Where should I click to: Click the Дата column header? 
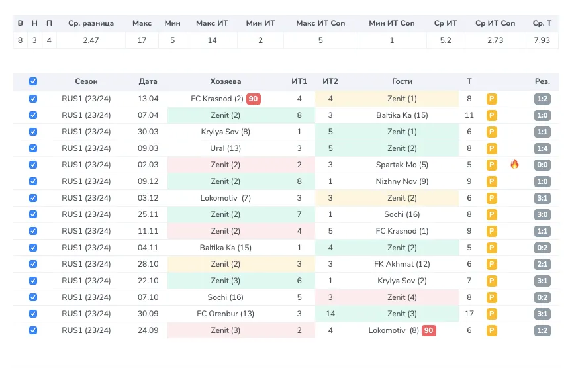(148, 81)
